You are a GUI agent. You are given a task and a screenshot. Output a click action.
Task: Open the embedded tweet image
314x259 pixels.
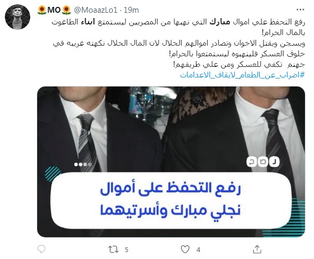coord(171,161)
